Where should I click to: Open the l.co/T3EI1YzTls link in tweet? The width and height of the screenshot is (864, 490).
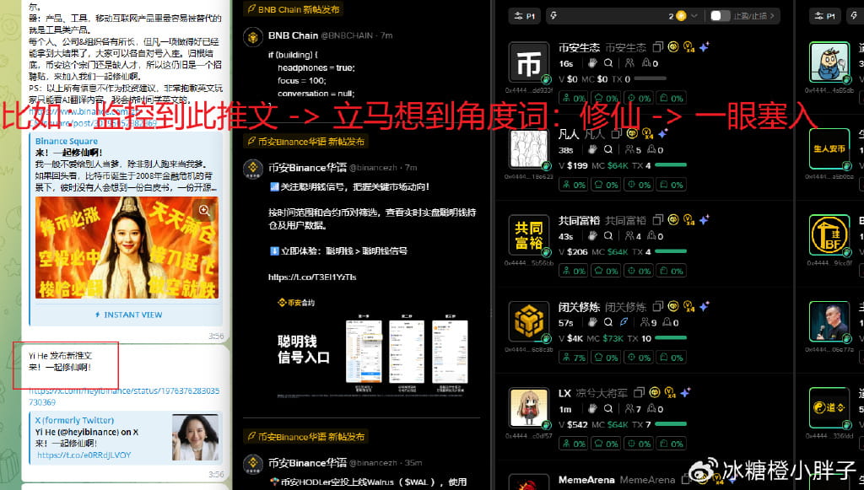pyautogui.click(x=312, y=277)
